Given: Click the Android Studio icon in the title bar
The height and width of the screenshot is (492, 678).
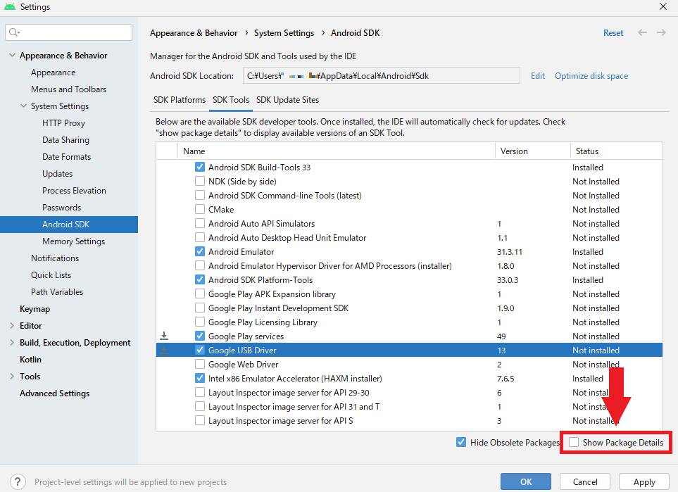Looking at the screenshot, I should (8, 7).
